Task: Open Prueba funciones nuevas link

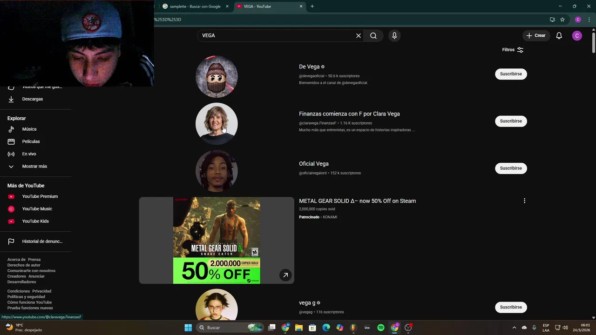Action: coord(30,308)
